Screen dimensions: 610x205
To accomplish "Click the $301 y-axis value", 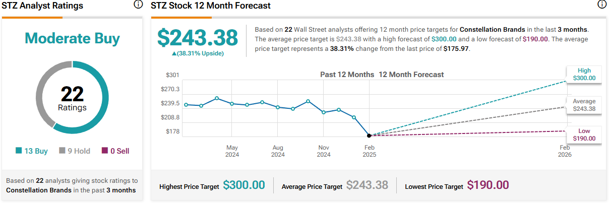I will pyautogui.click(x=172, y=75).
